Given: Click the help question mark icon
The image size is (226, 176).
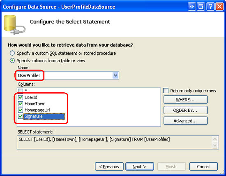Looking at the screenshot, I should [x=210, y=7].
